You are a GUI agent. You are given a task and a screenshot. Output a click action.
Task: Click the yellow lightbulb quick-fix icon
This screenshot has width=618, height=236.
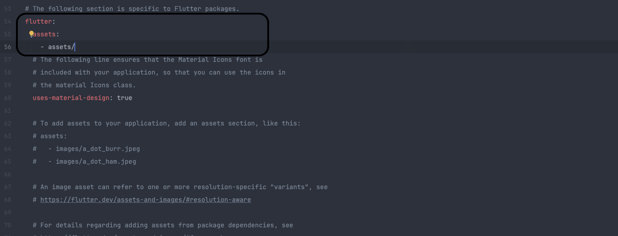click(x=31, y=34)
